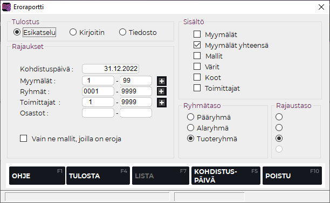Open help with the OHJE button
Image resolution: width=330 pixels, height=203 pixels.
point(37,176)
